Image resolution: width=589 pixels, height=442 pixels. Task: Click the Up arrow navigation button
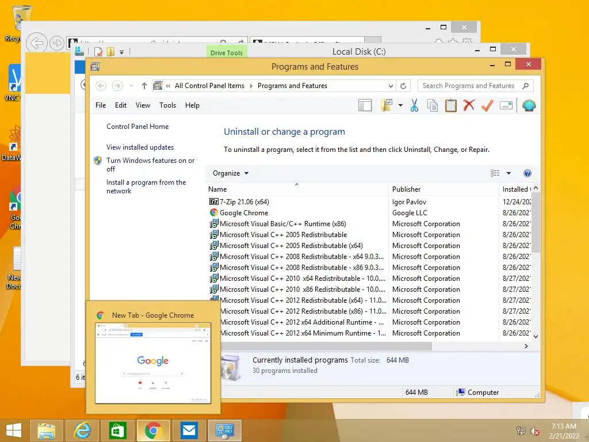tap(144, 86)
